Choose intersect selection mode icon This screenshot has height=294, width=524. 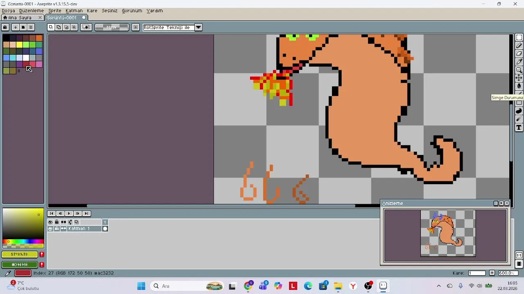(x=74, y=27)
